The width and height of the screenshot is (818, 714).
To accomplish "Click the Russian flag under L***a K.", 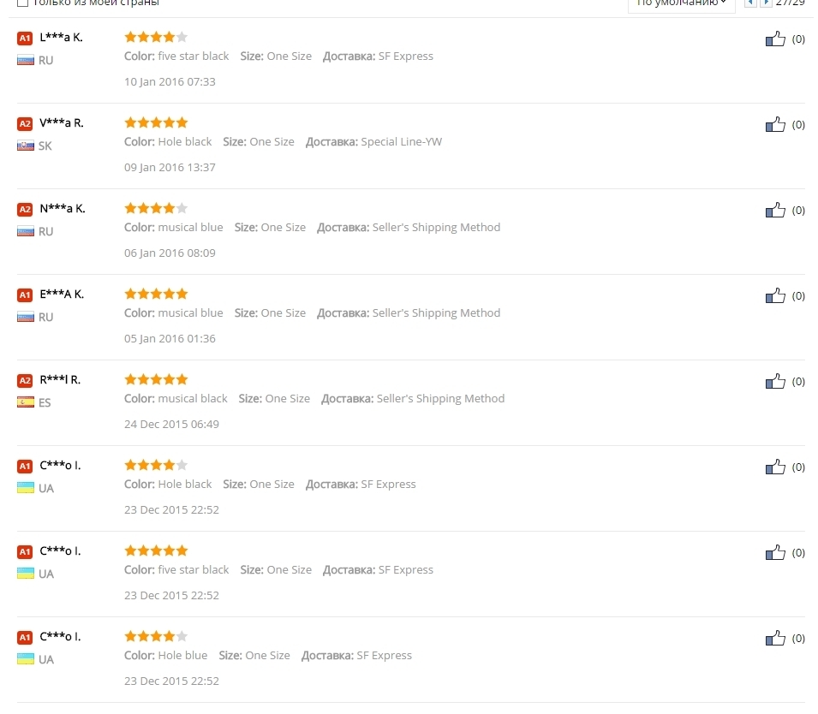I will (x=26, y=60).
